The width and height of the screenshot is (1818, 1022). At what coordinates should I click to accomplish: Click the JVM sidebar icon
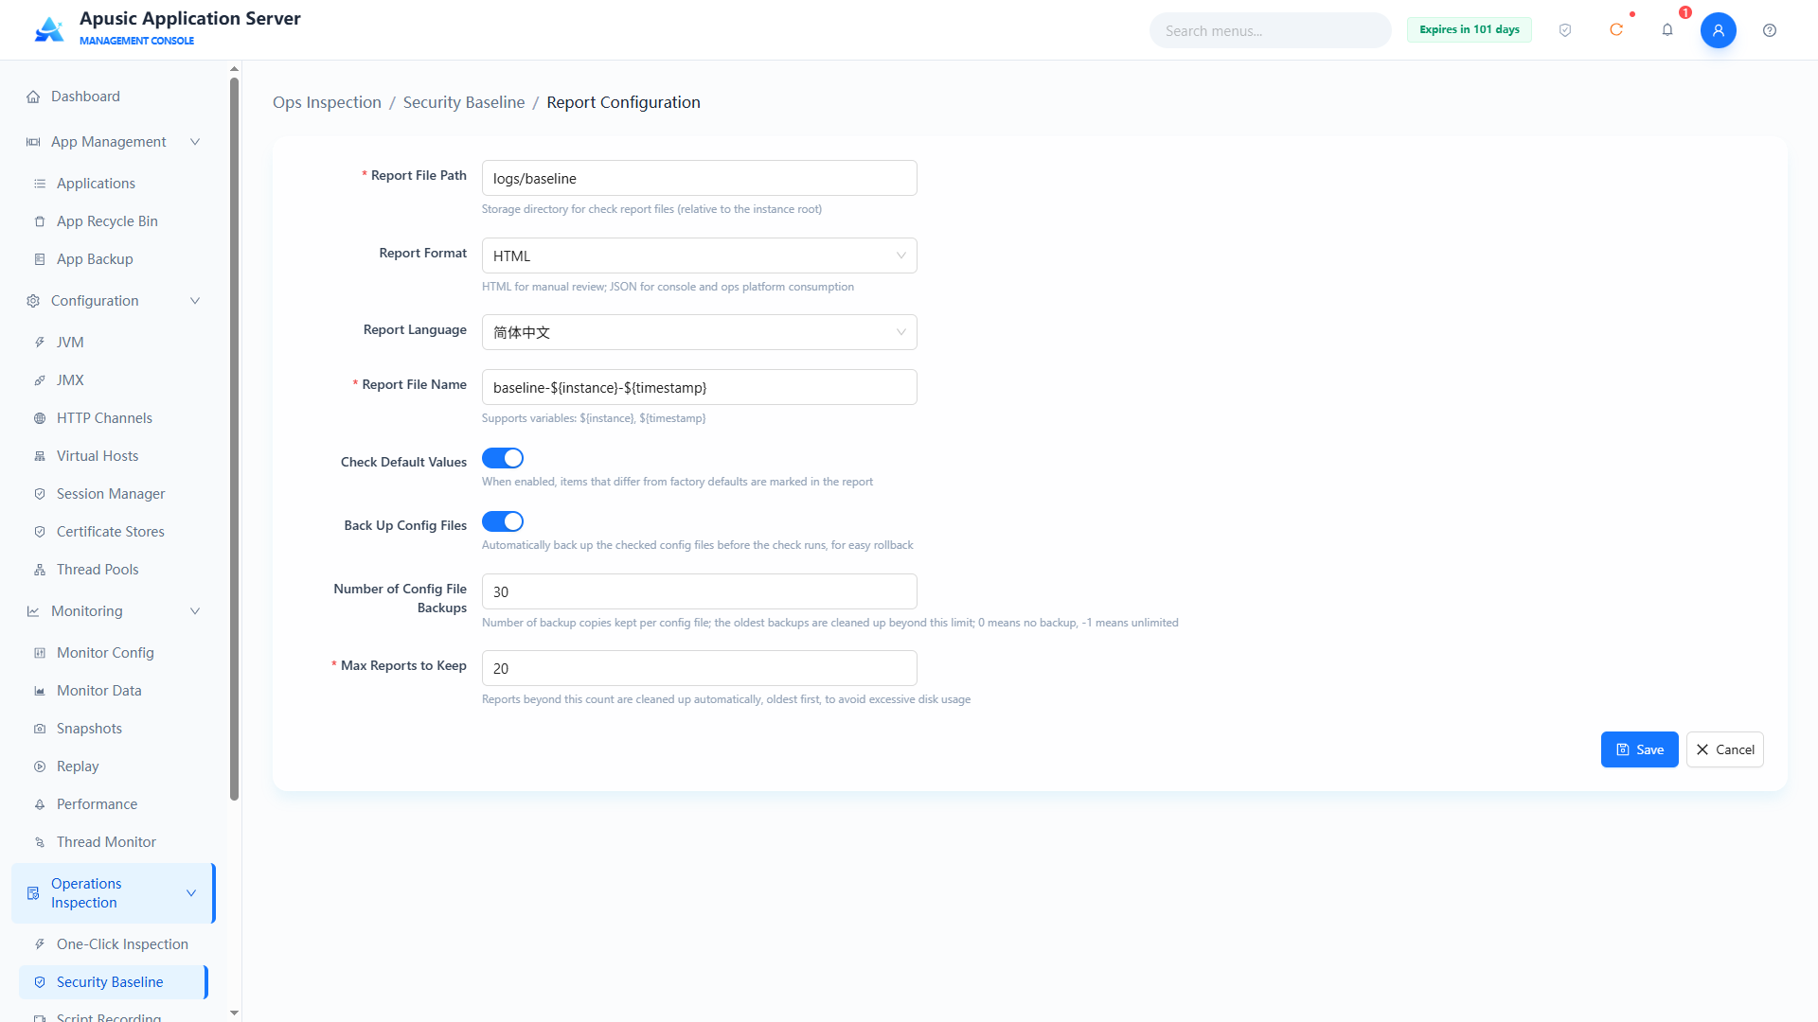40,343
